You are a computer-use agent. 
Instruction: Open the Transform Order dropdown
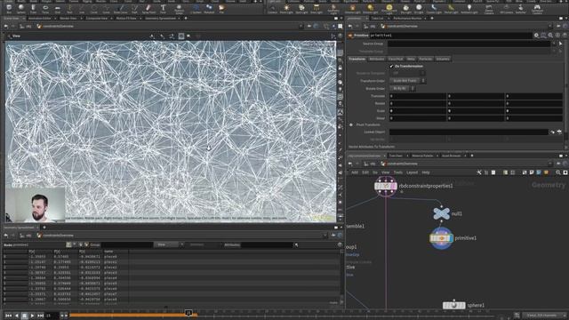coord(407,81)
